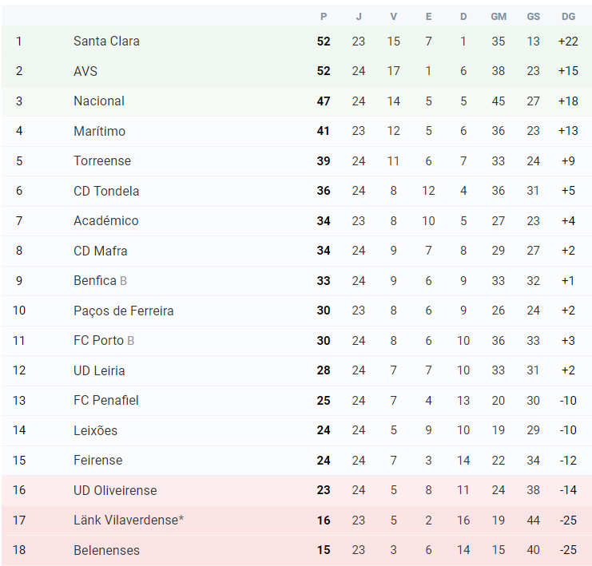Select FC Penafiel in standings
This screenshot has height=566, width=592.
click(x=106, y=400)
